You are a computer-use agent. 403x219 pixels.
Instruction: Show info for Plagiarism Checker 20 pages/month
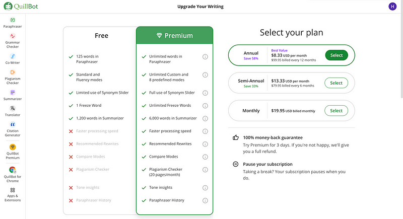pyautogui.click(x=205, y=170)
